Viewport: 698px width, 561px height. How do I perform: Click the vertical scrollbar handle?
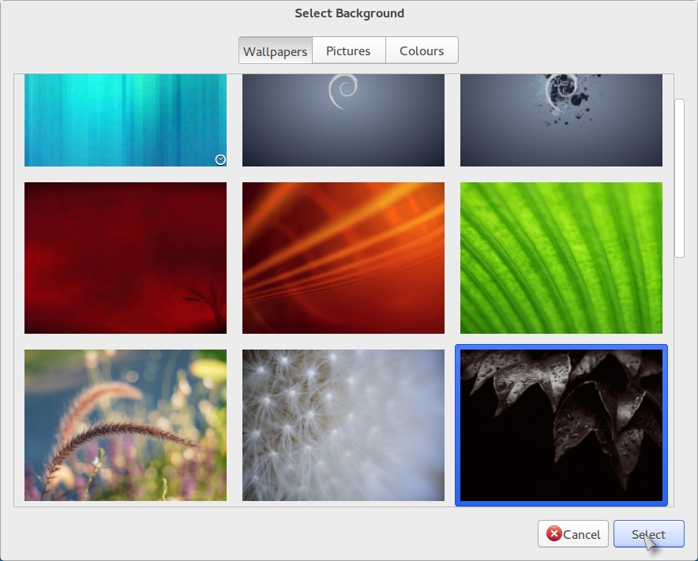click(x=679, y=178)
